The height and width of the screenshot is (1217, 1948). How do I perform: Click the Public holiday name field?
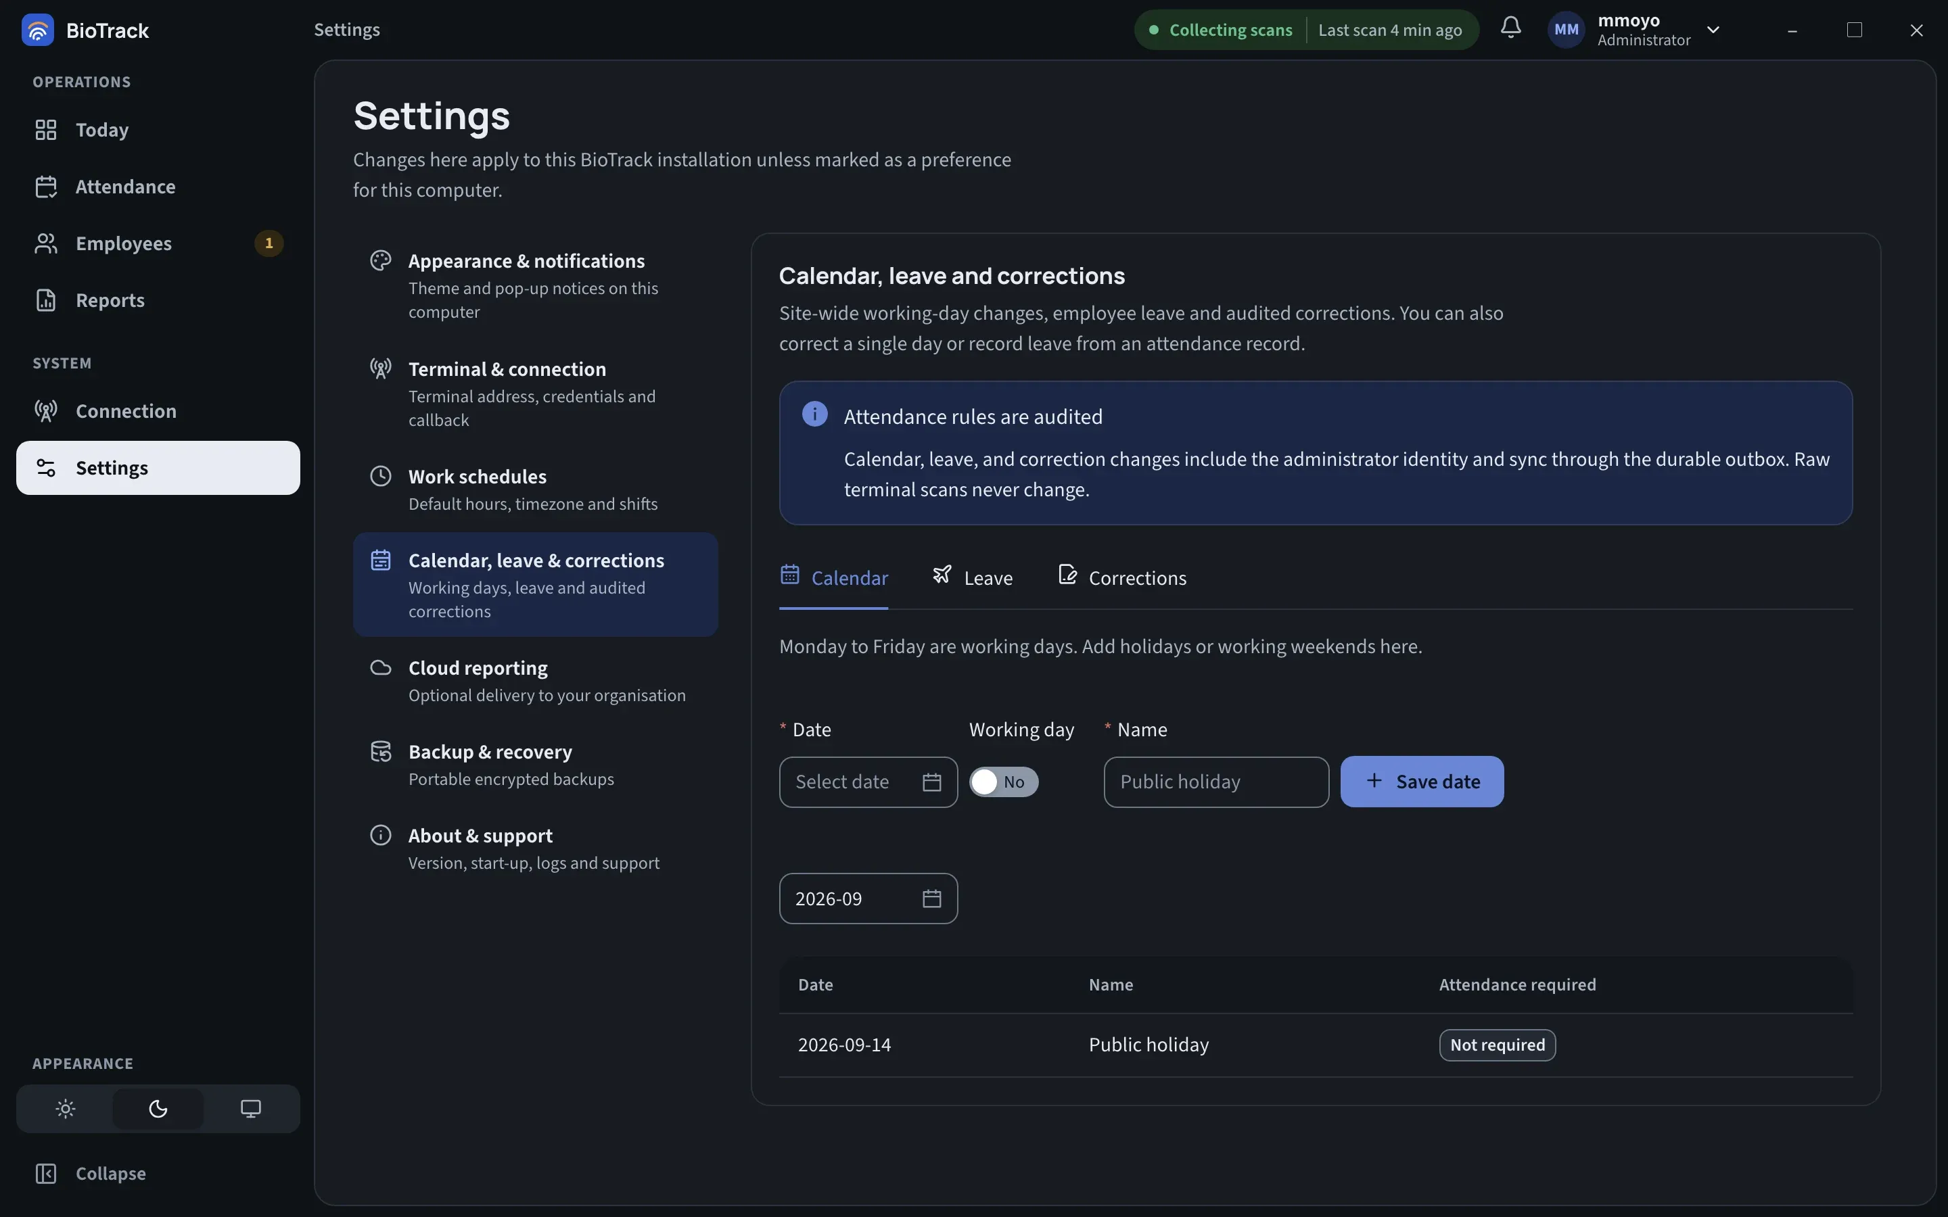[1215, 782]
